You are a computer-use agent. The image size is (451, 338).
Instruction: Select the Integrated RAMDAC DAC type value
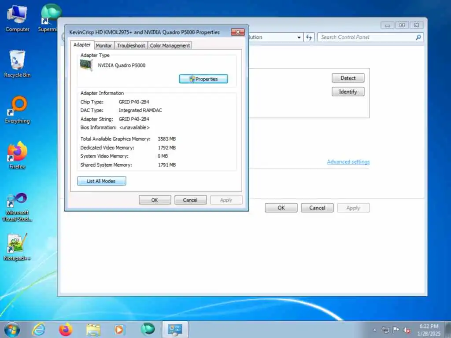coord(140,110)
